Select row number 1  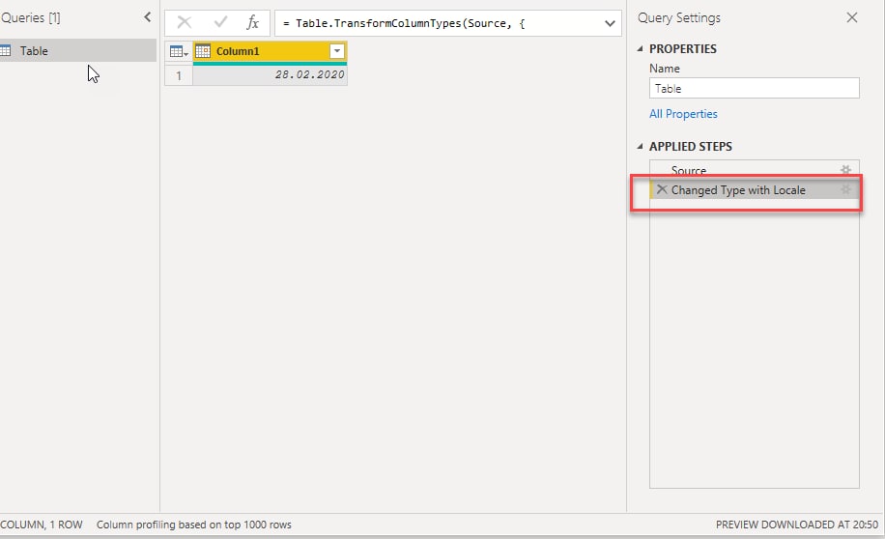[179, 75]
